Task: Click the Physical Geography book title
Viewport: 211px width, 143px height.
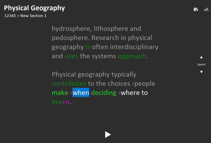Action: [x=34, y=8]
